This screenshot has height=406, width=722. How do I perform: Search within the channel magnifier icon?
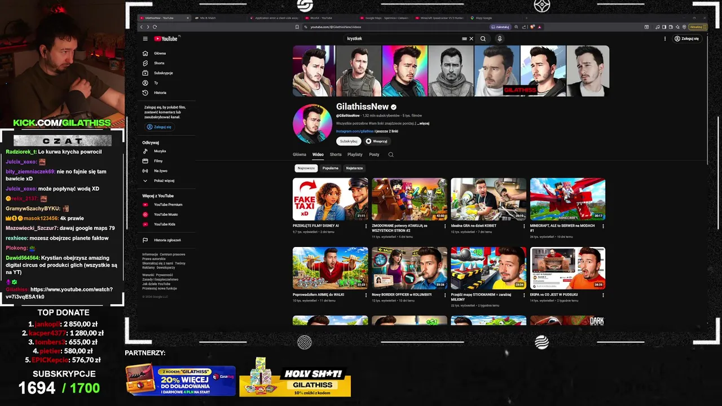tap(391, 155)
